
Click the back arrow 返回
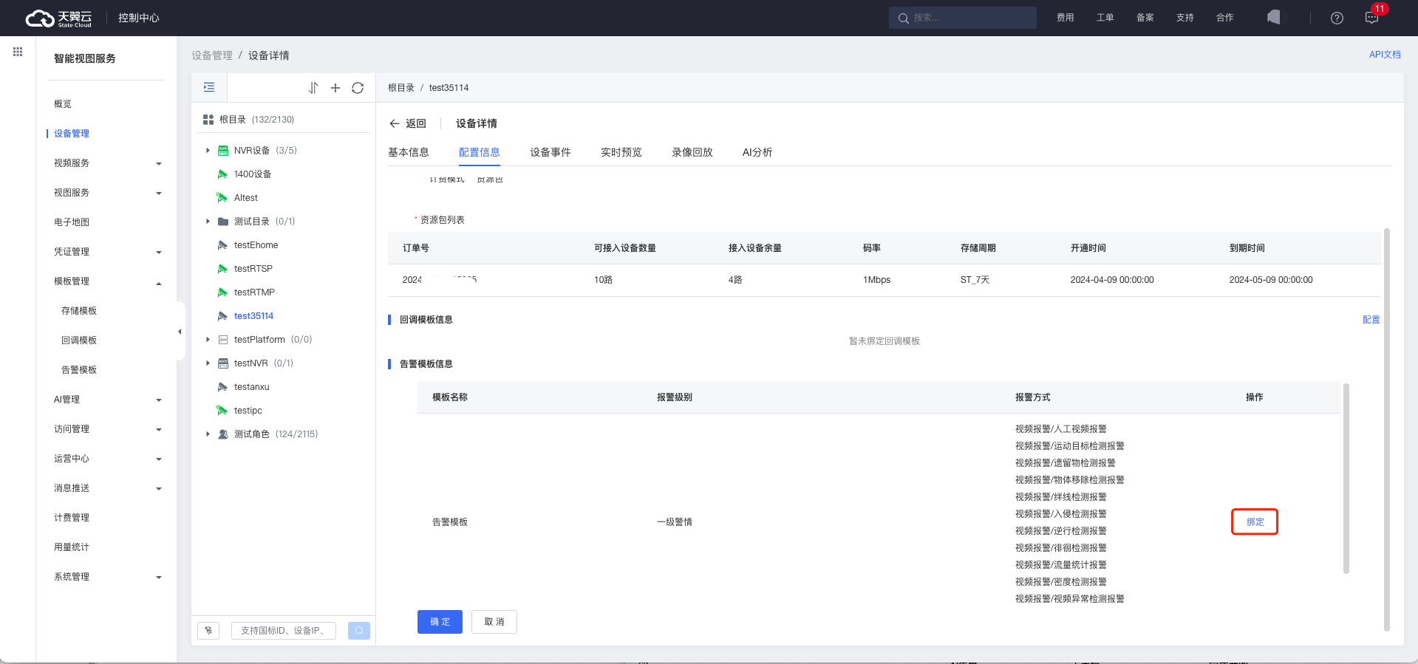[x=408, y=123]
